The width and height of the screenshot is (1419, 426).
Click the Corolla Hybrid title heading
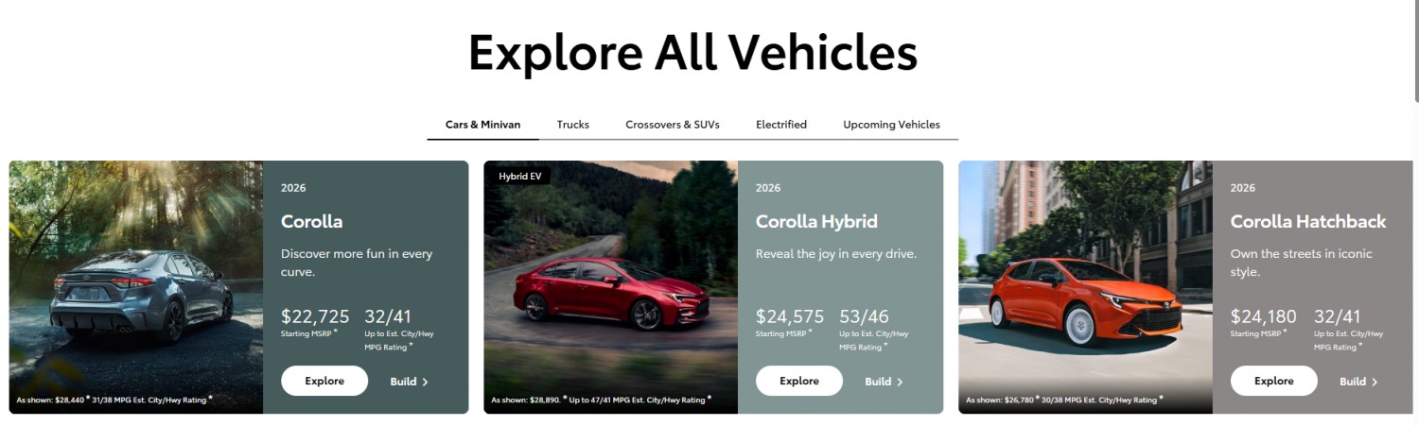pyautogui.click(x=816, y=222)
